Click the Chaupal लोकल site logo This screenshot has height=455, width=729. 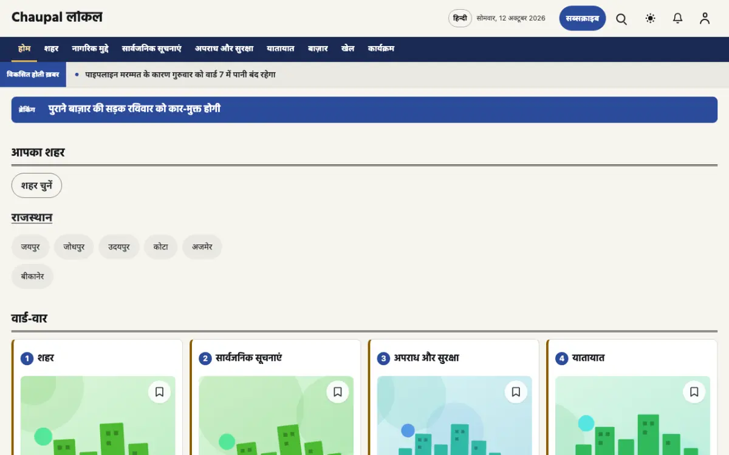(x=57, y=17)
